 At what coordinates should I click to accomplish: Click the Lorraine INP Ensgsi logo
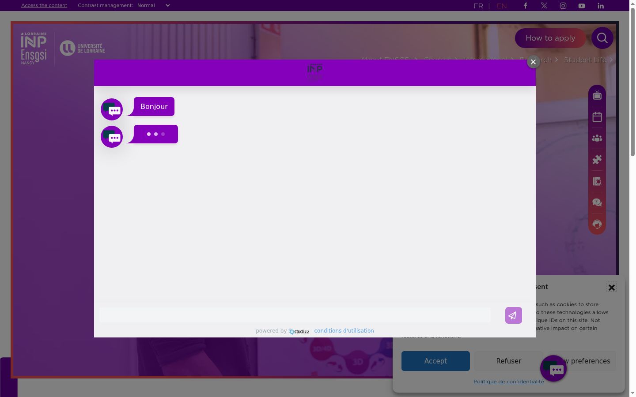click(34, 48)
